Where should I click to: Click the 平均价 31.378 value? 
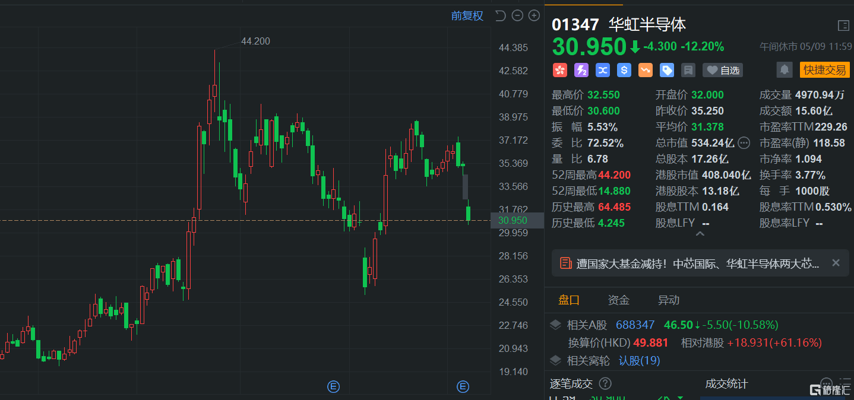pyautogui.click(x=707, y=127)
